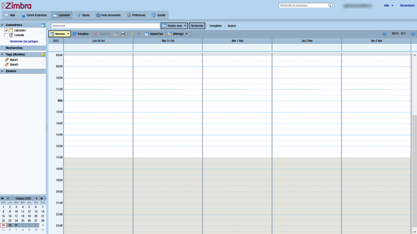Click the calendar icon beside Calendrier
The width and height of the screenshot is (417, 234).
tap(11, 30)
